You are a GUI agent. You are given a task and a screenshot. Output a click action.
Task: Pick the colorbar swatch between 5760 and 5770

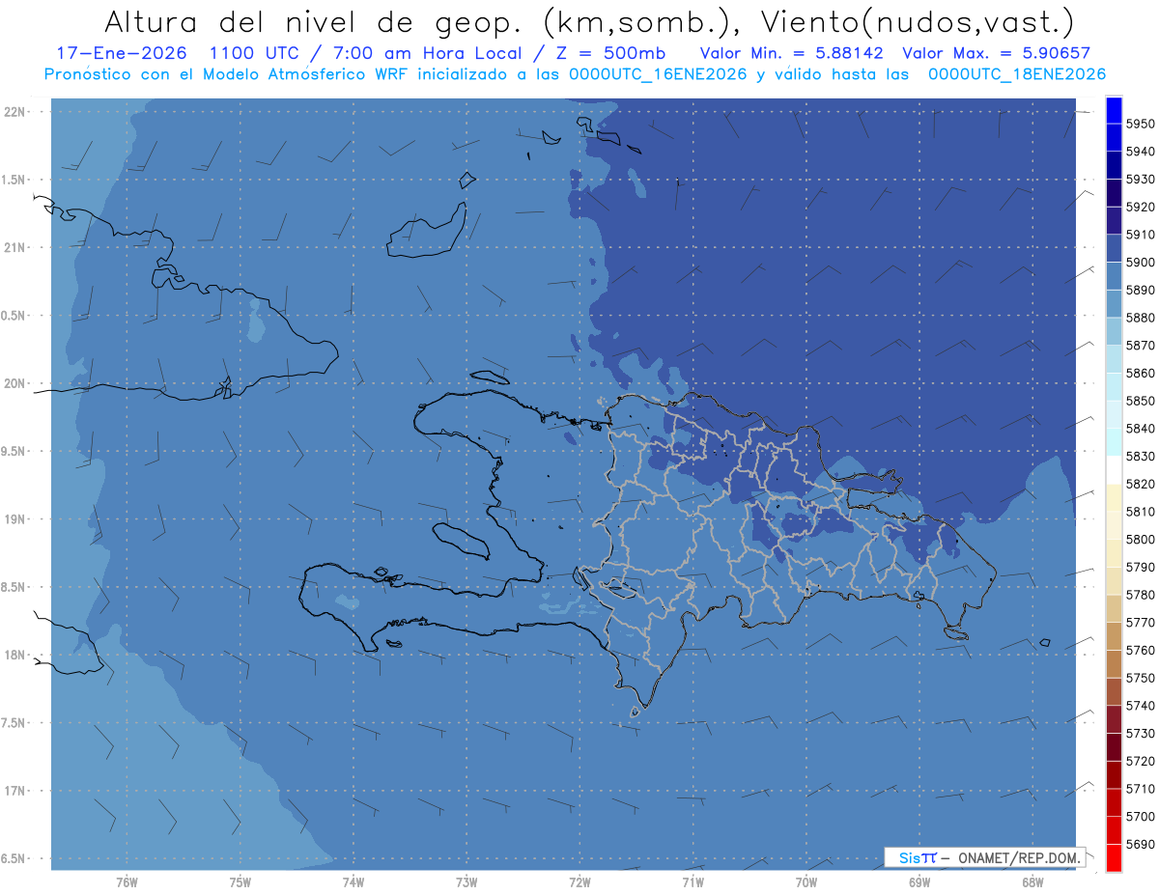(x=1114, y=636)
